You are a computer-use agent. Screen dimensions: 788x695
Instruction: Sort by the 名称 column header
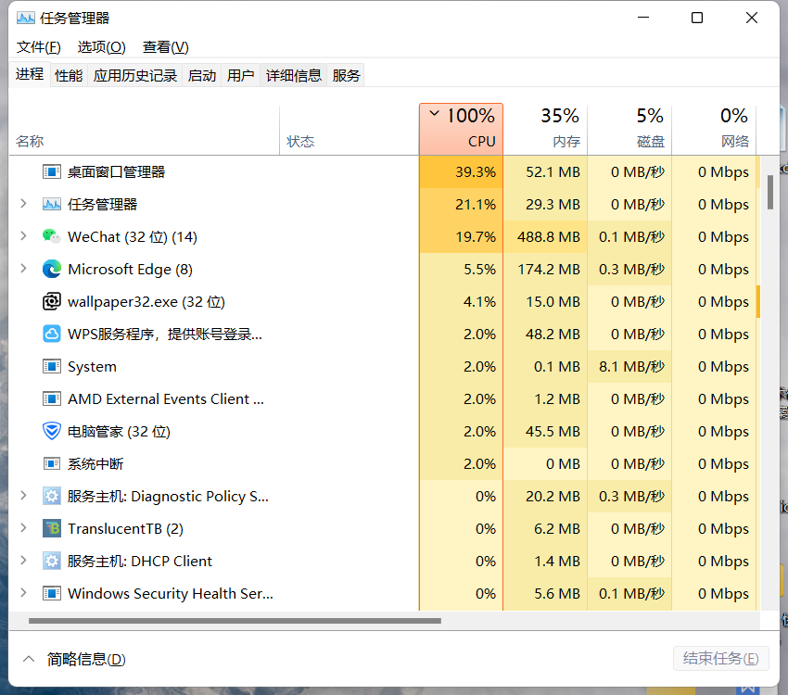pyautogui.click(x=145, y=129)
